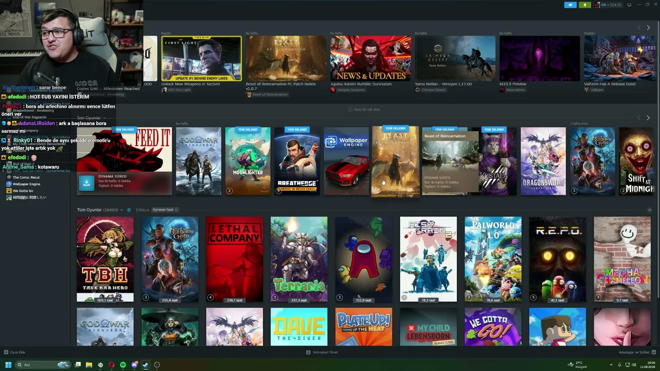Screen dimensions: 660x371
Task: Click download button on Feed It card
Action: (x=87, y=182)
